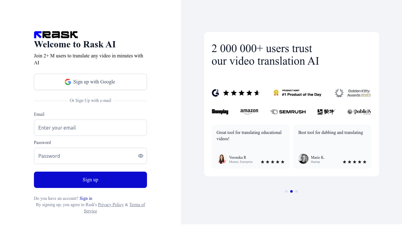The image size is (402, 251).
Task: Toggle password visibility eye icon
Action: [141, 156]
